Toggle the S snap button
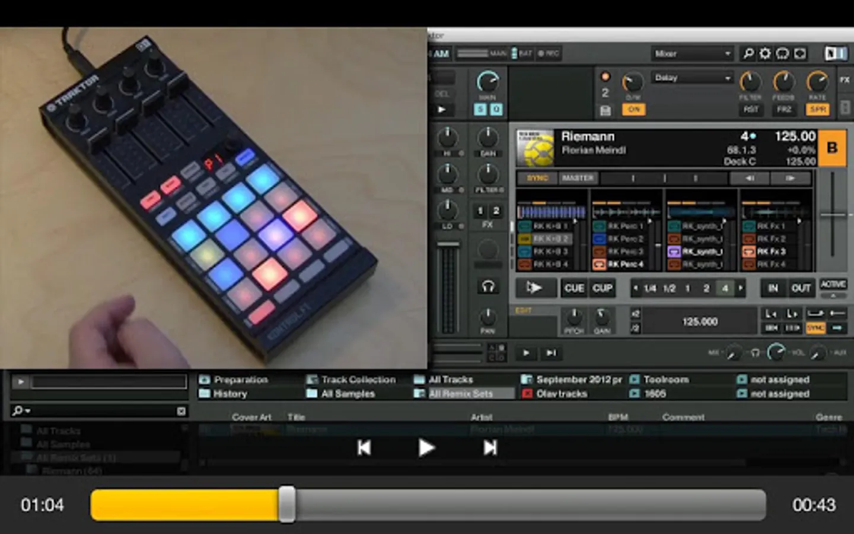The image size is (854, 534). [480, 110]
